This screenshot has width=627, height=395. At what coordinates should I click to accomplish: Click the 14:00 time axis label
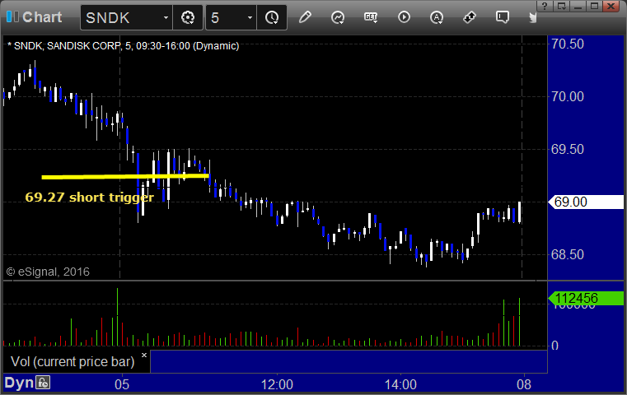pos(400,384)
